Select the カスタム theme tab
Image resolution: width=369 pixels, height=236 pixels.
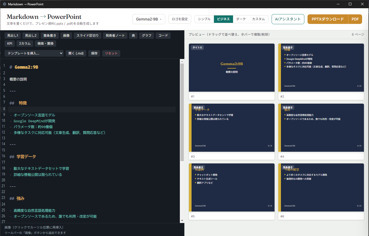point(259,19)
